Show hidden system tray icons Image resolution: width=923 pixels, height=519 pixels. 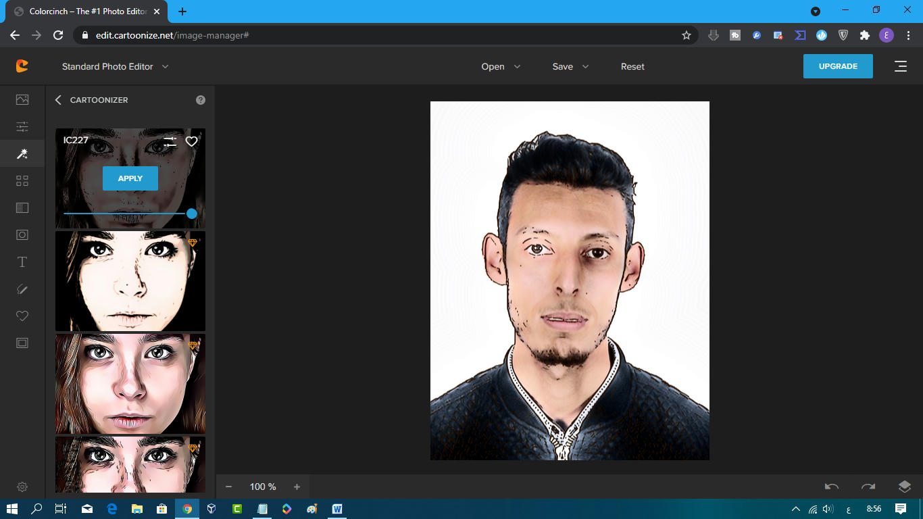click(x=795, y=509)
